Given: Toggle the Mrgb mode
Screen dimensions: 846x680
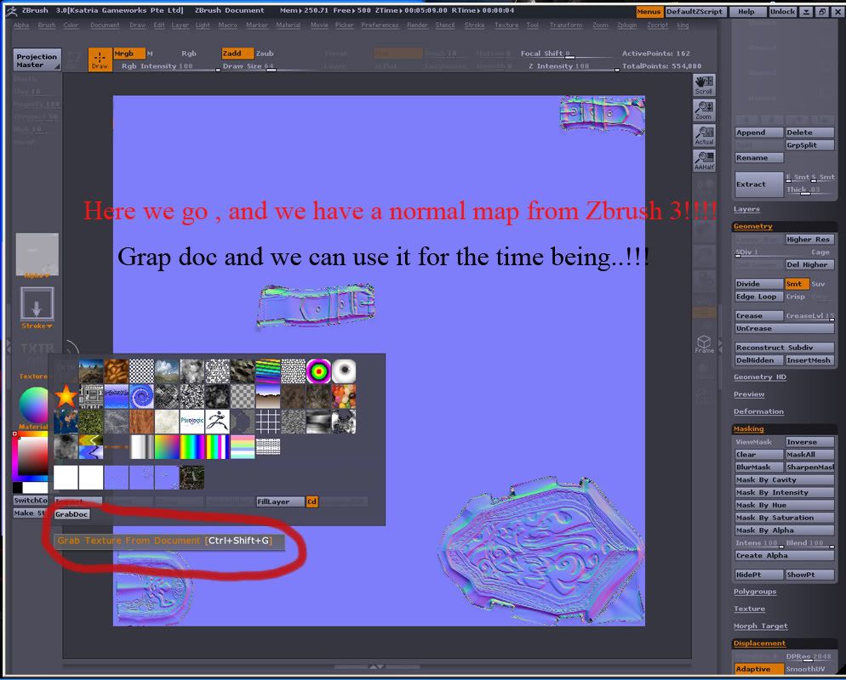Looking at the screenshot, I should coord(129,54).
